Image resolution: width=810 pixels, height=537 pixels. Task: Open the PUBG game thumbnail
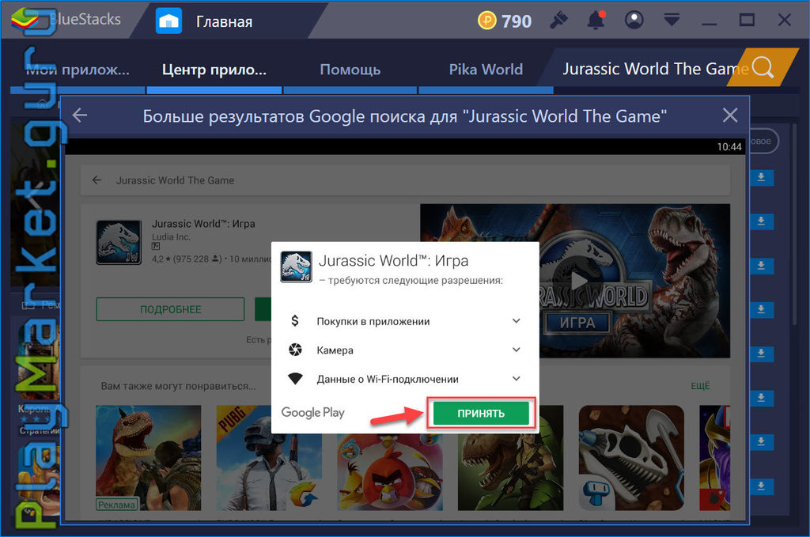tap(269, 458)
